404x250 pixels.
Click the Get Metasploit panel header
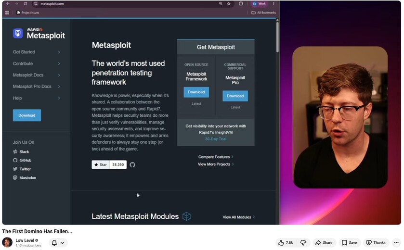tap(216, 47)
